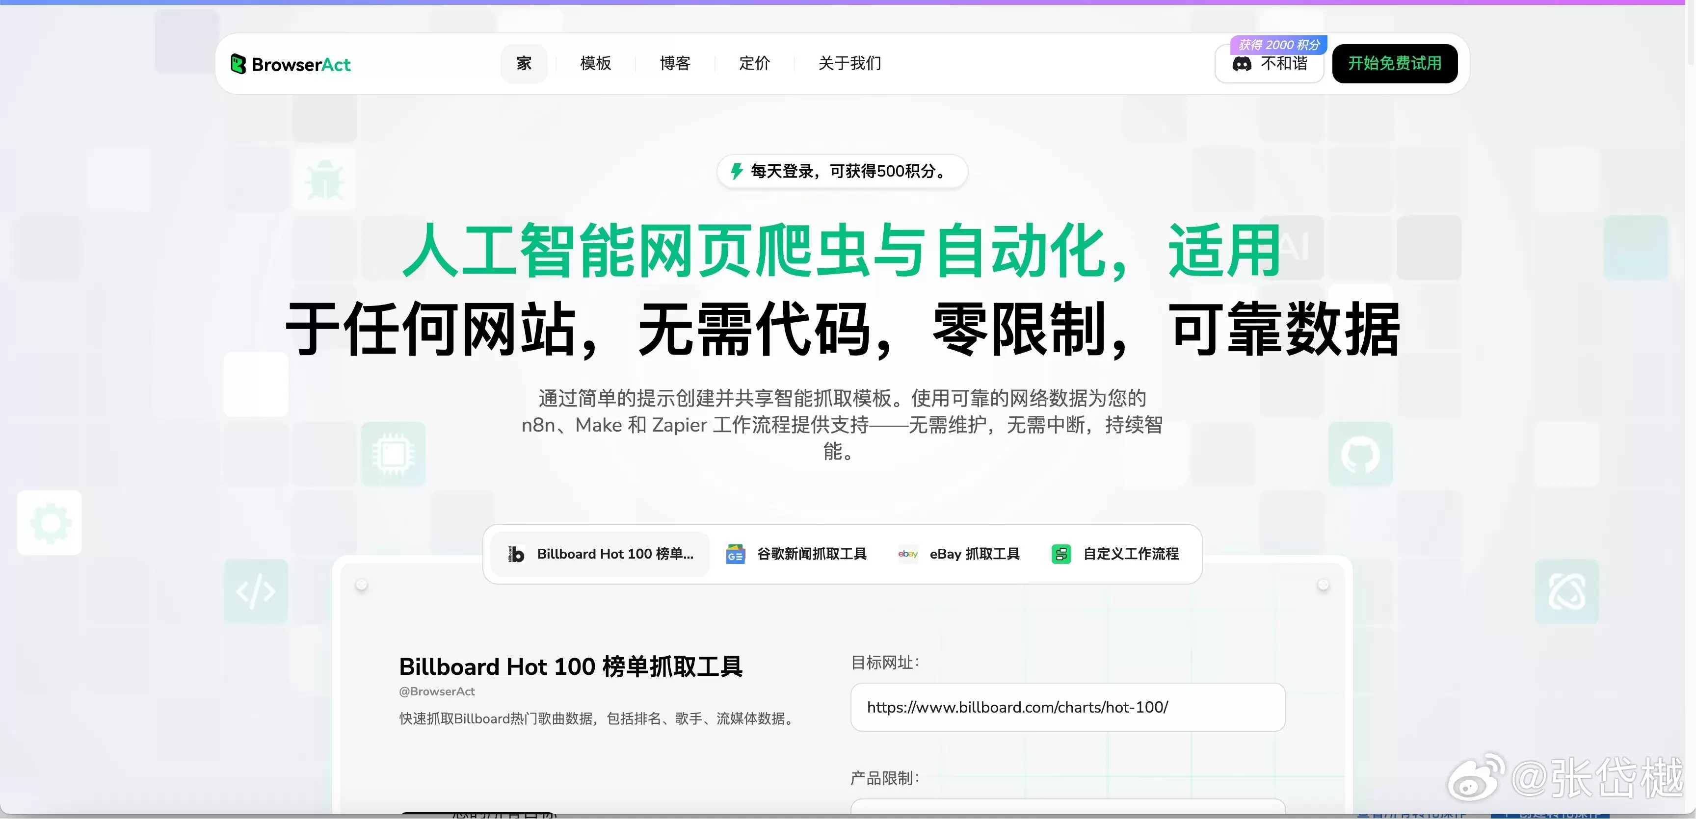Click the 快速抓取Billboard热门歌曲数据 description
This screenshot has width=1696, height=819.
599,718
